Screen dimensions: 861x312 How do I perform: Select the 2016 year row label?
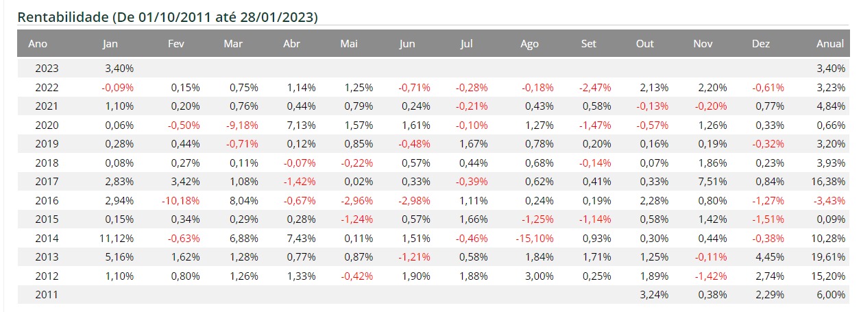tap(47, 201)
